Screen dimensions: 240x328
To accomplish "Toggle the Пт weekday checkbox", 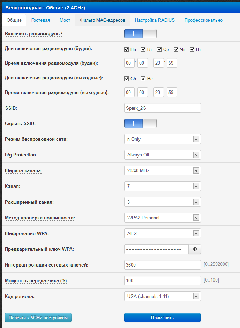I will (192, 50).
